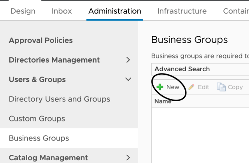This screenshot has height=163, width=249.
Task: Select Business Groups sidebar item
Action: (x=39, y=138)
